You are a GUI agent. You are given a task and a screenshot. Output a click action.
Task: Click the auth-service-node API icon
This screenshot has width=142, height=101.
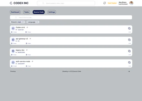point(13,62)
